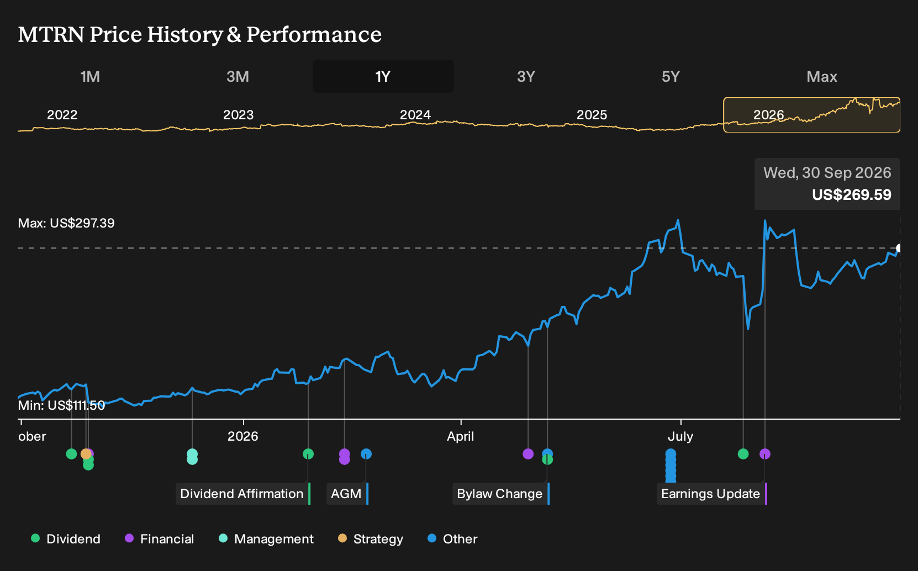Viewport: 918px width, 571px height.
Task: Select the 3M time range tab
Action: [x=238, y=76]
